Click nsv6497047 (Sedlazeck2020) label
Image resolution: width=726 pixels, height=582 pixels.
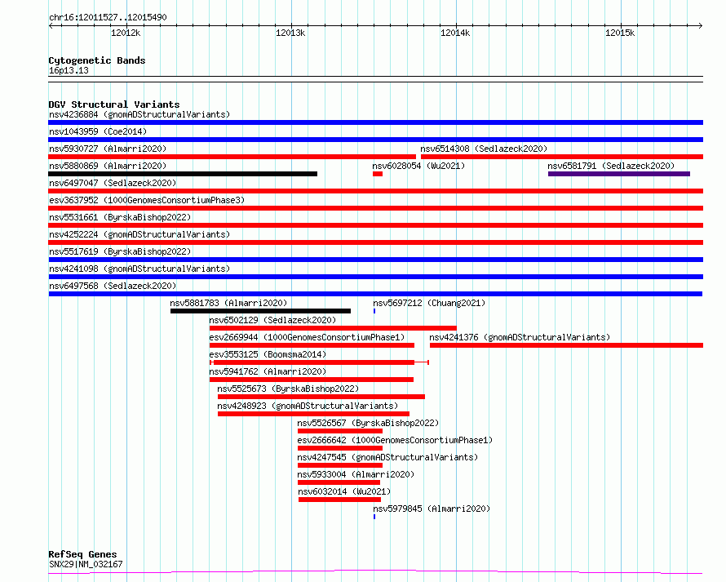point(113,183)
